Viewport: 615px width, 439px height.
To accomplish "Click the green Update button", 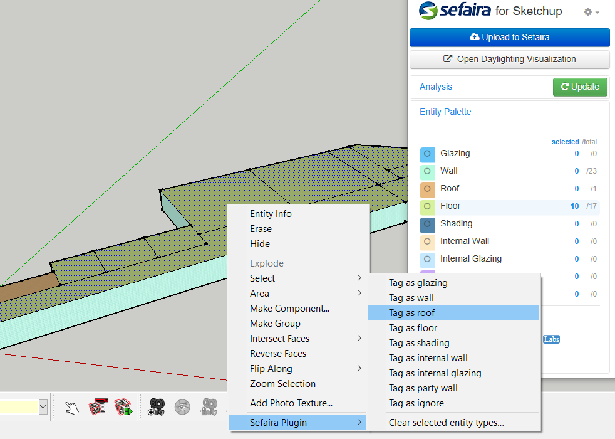I will [x=580, y=87].
